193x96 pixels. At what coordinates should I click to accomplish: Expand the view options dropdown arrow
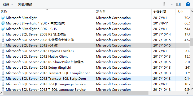click(172, 4)
